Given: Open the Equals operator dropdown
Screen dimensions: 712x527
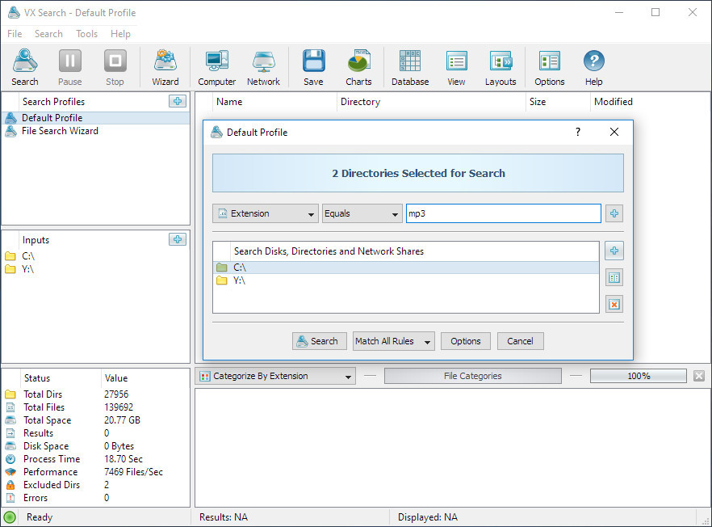Looking at the screenshot, I should [x=362, y=213].
